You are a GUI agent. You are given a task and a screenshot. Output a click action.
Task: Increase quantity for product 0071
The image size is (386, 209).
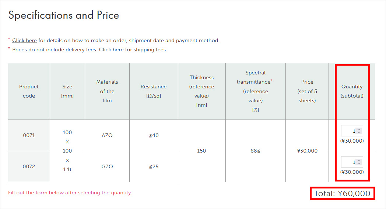(x=359, y=129)
